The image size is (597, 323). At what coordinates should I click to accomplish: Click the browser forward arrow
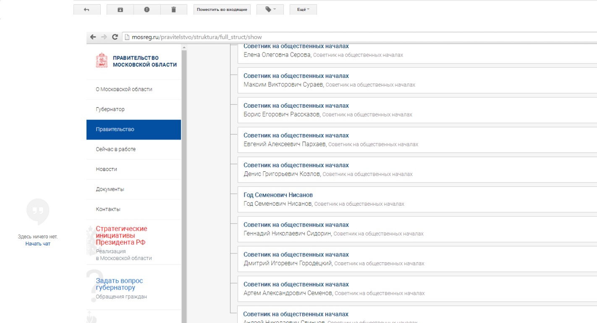pos(104,37)
